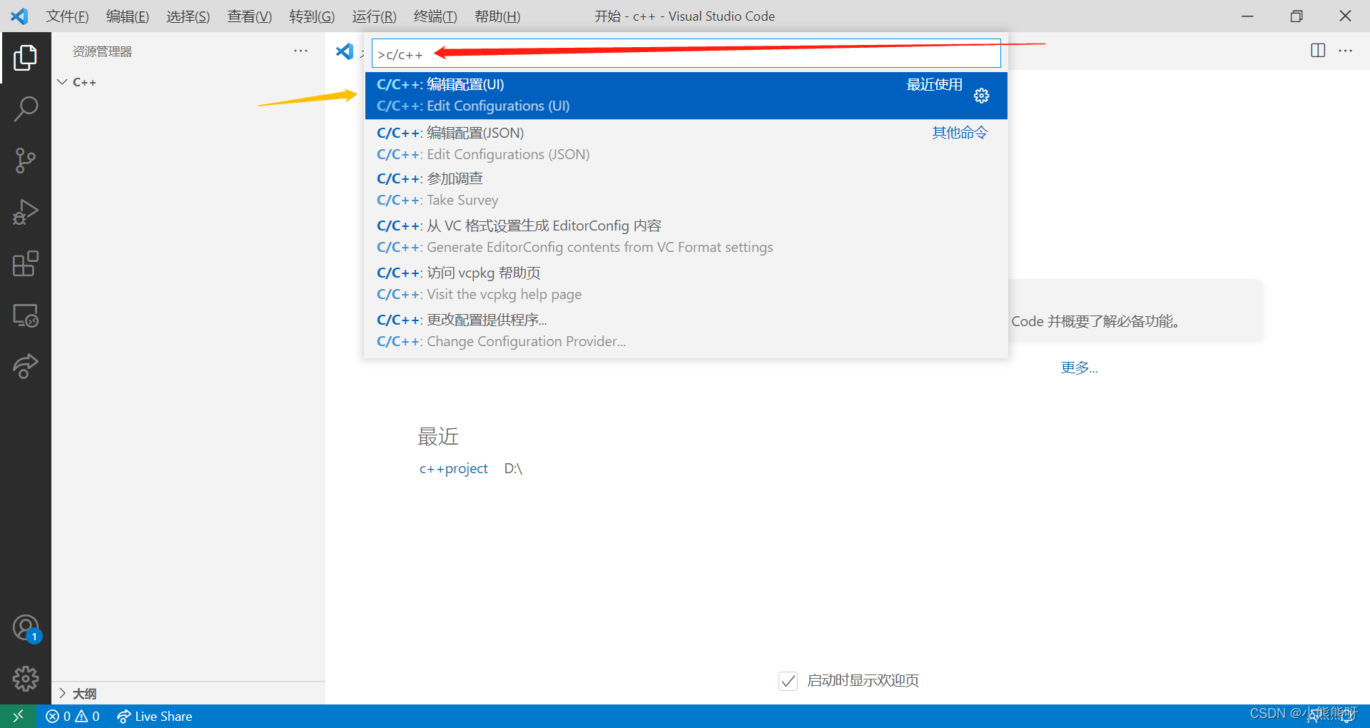The height and width of the screenshot is (728, 1370).
Task: Open recent c++project link
Action: tap(453, 469)
